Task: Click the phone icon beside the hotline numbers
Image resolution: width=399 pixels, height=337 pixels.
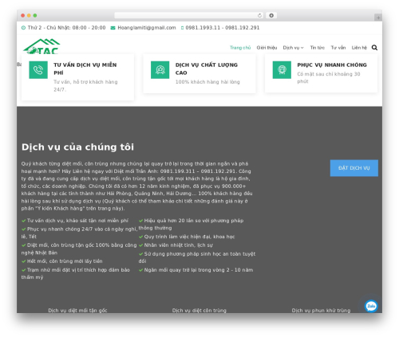Action: pyautogui.click(x=182, y=28)
